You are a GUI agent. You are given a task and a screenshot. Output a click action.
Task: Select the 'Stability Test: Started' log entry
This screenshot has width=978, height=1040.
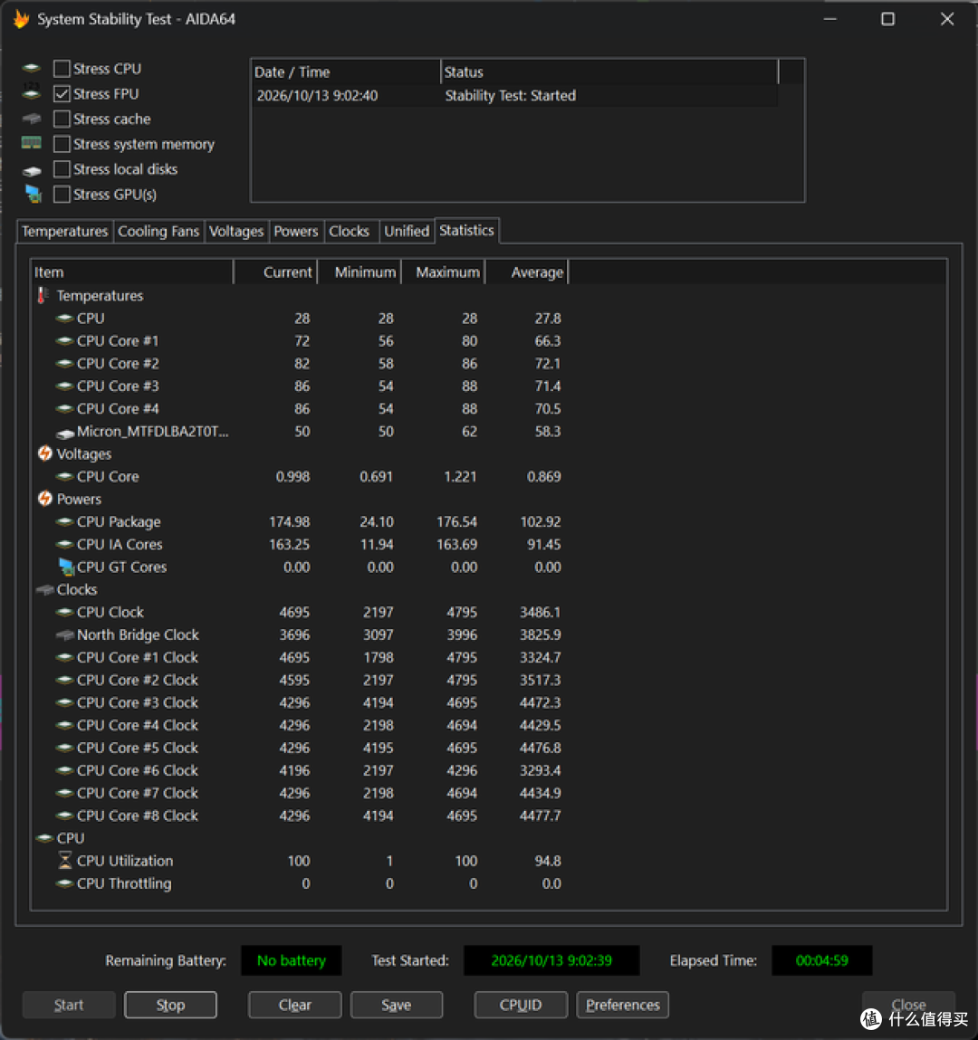coord(515,96)
